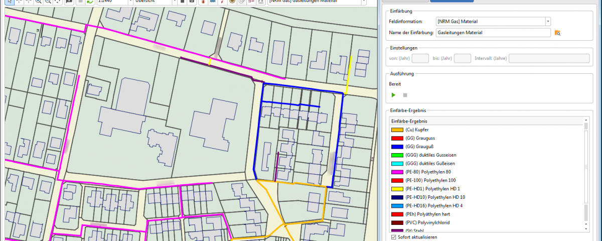602x241 pixels.
Task: Start the coloring run with the green play icon
Action: (x=393, y=95)
